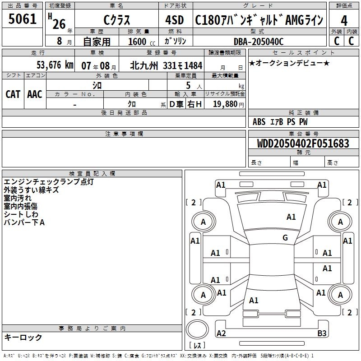Select the 事務局よりご案内 header

click(92, 329)
